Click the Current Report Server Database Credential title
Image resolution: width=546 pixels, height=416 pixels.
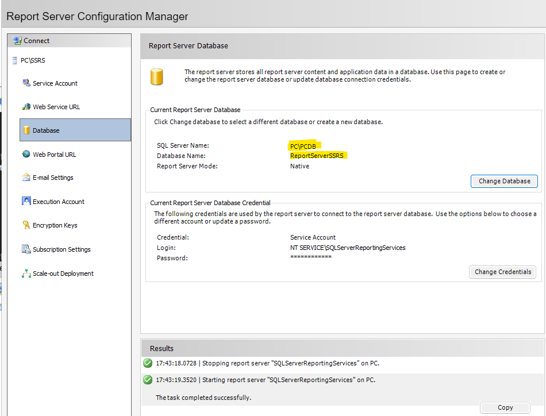pyautogui.click(x=210, y=203)
